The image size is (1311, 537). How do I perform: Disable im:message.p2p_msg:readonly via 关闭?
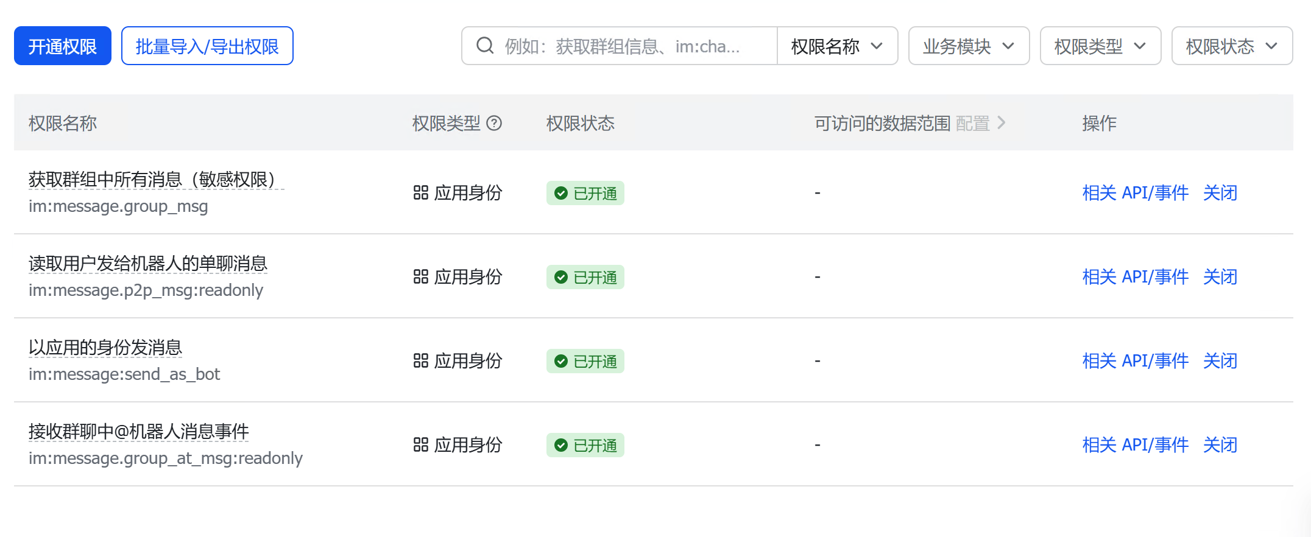[x=1220, y=277]
